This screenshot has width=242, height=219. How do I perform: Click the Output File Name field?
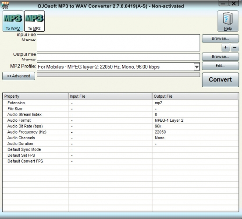(x=118, y=57)
